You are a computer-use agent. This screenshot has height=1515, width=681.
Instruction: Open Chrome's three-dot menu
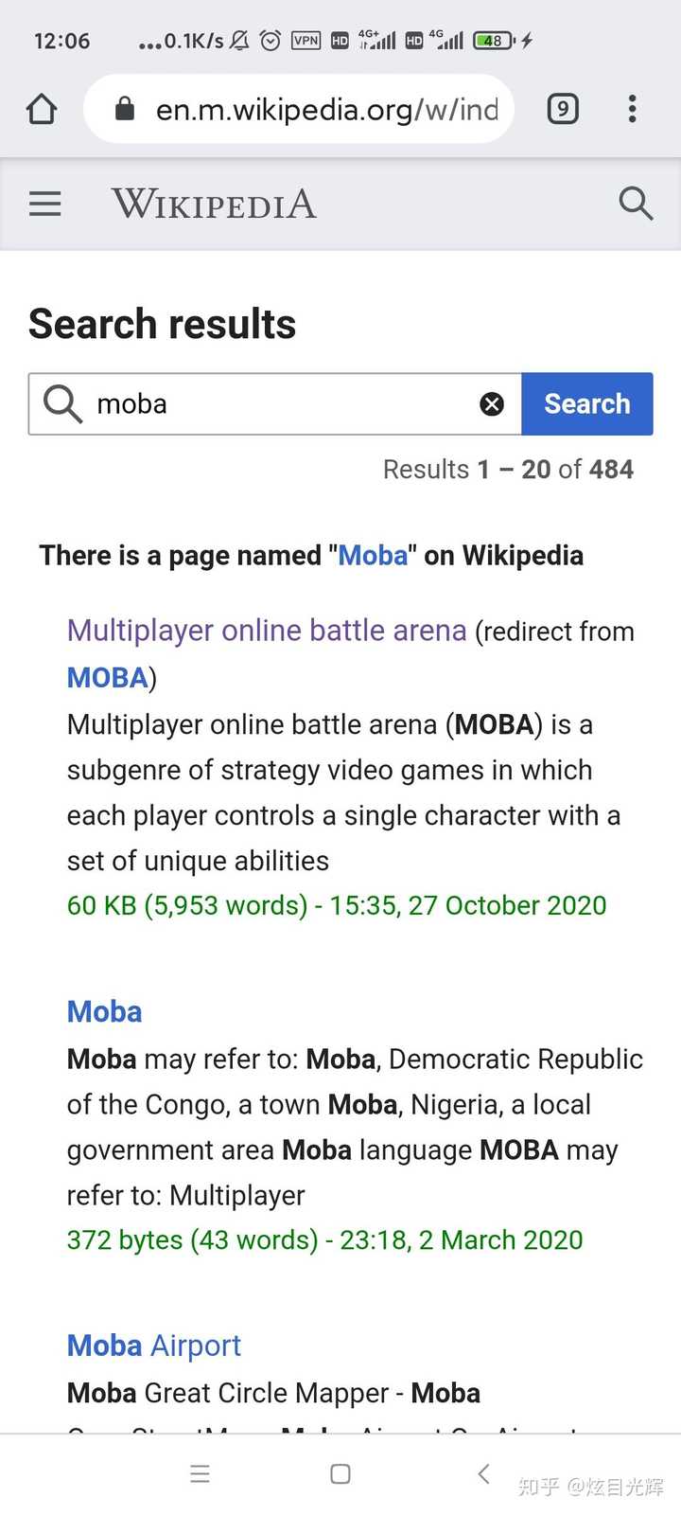632,109
